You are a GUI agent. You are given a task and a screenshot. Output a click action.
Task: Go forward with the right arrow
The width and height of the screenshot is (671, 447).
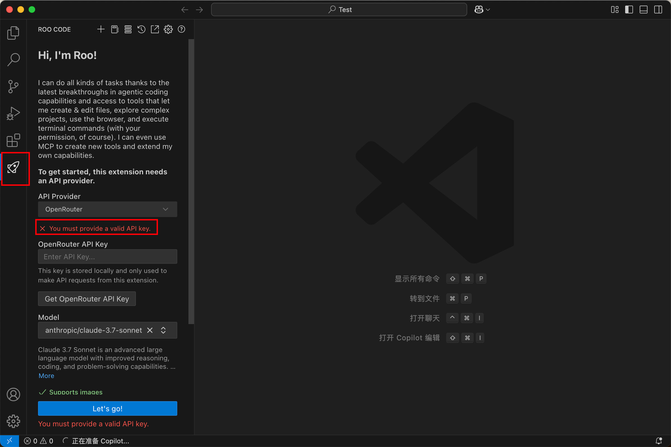pos(199,10)
